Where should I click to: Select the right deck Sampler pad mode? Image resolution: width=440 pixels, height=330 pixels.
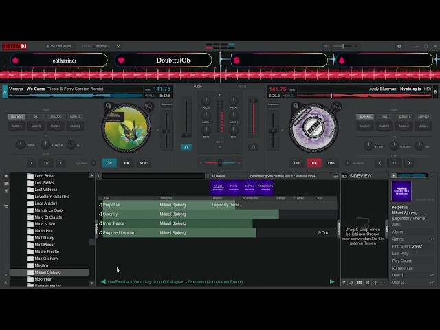(x=423, y=116)
